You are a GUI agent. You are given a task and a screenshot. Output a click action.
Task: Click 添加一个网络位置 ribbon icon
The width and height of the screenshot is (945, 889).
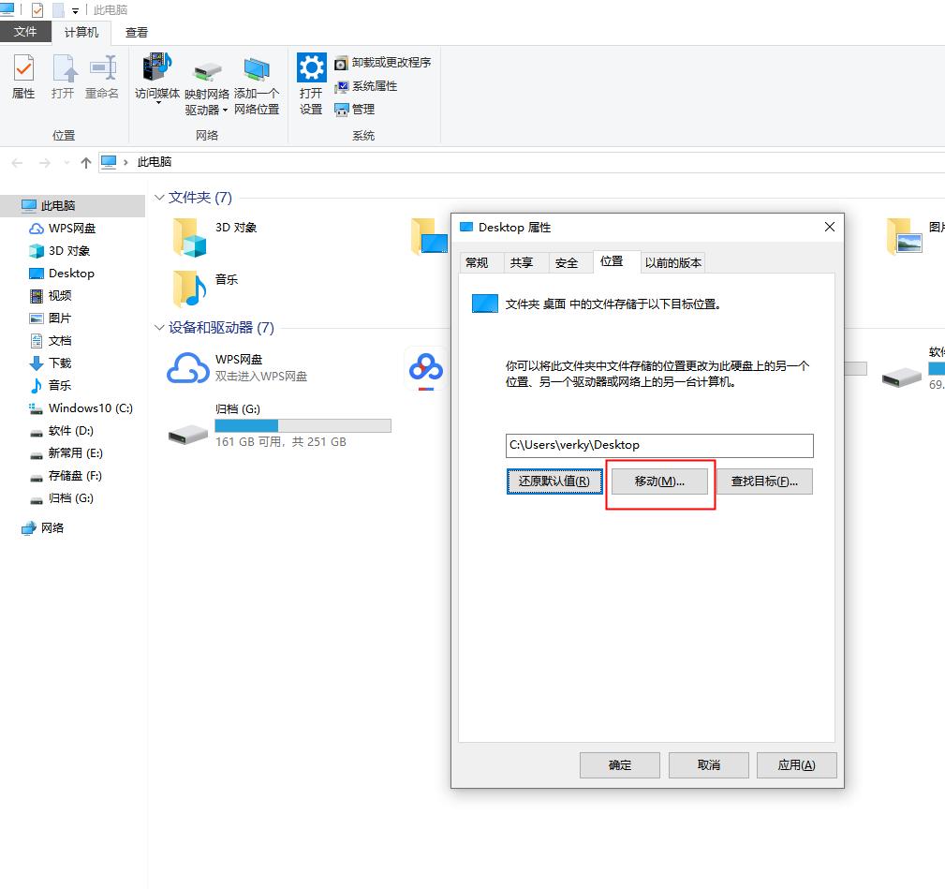[x=257, y=84]
